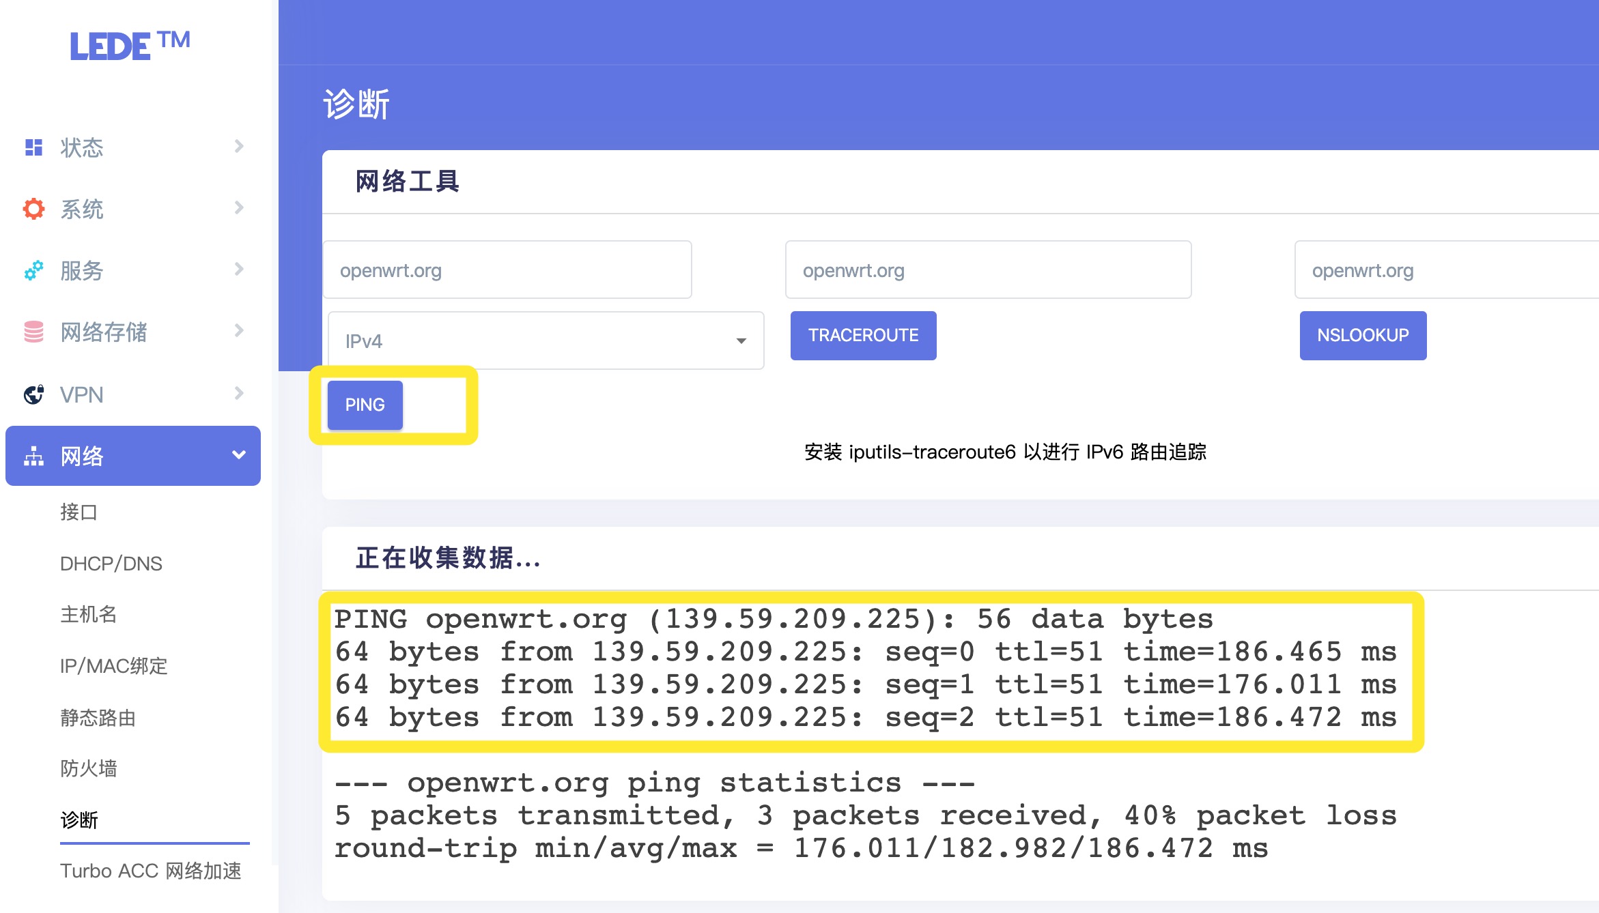The height and width of the screenshot is (913, 1599).
Task: Click the NSLOOKUP button
Action: (x=1363, y=335)
